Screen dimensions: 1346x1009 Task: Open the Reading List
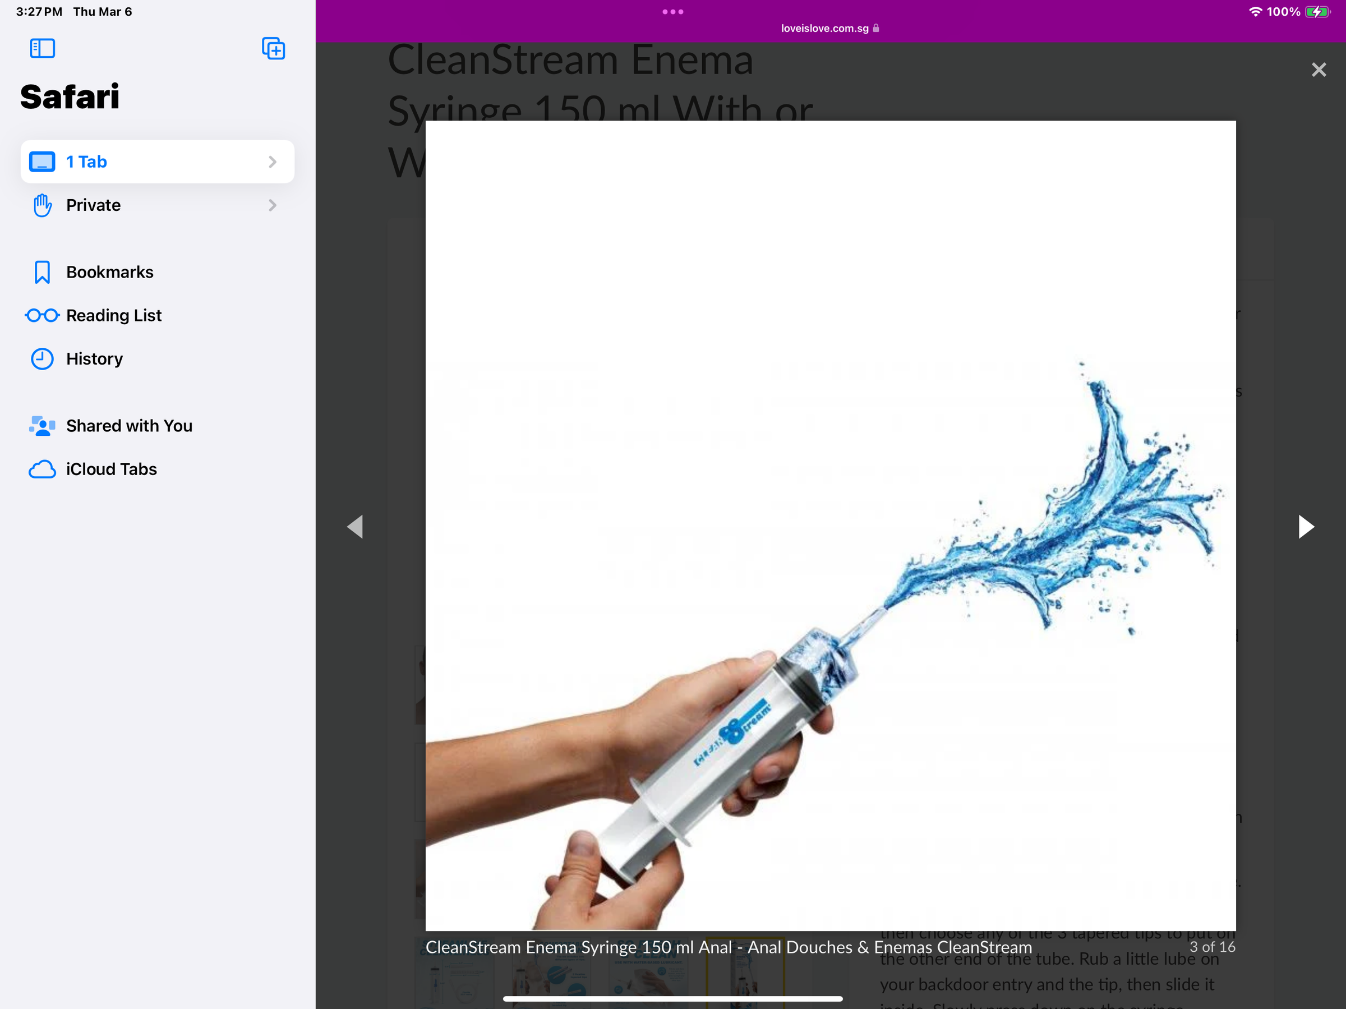(x=113, y=315)
